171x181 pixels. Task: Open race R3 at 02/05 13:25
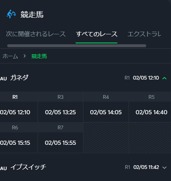60,107
